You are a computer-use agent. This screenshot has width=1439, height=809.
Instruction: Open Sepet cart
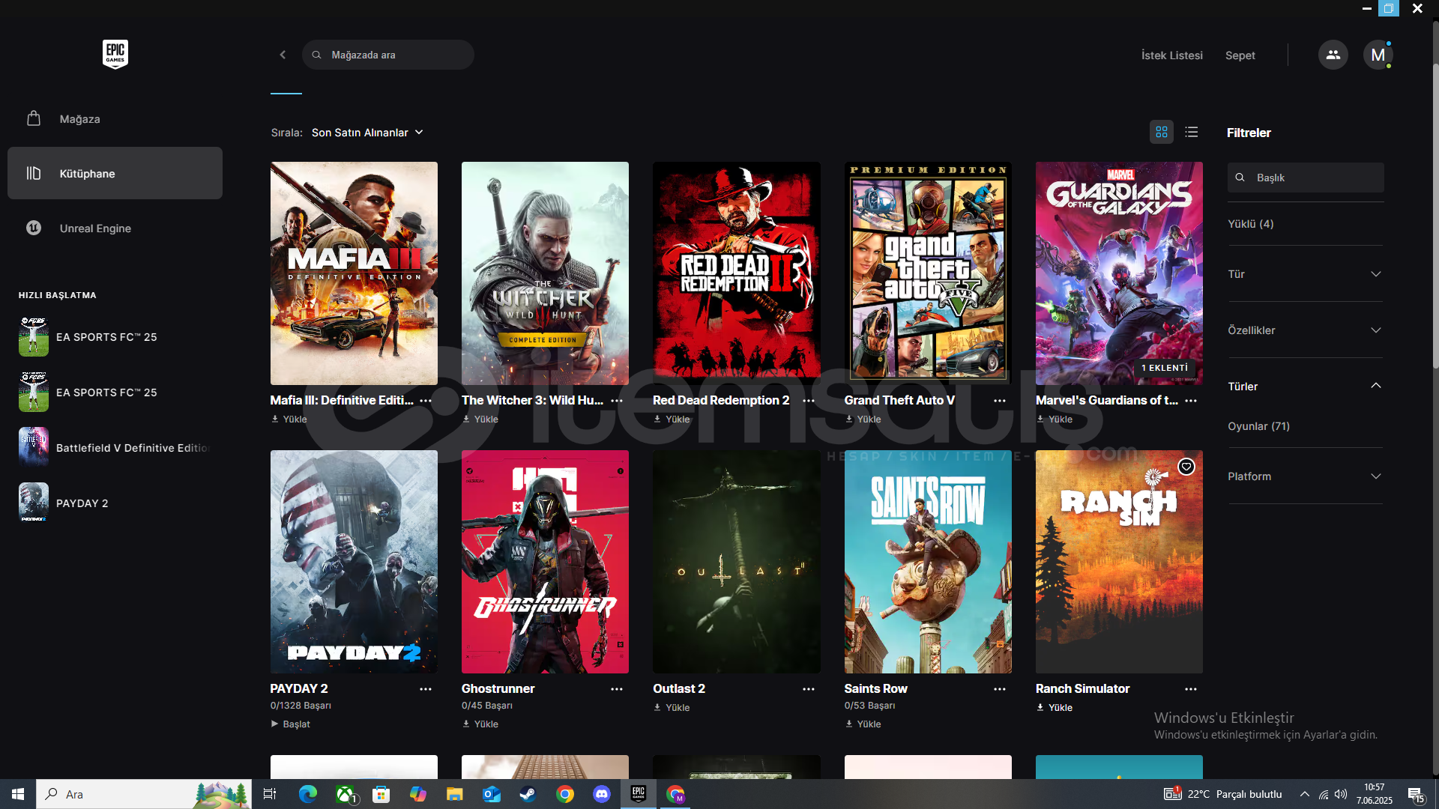pos(1240,55)
